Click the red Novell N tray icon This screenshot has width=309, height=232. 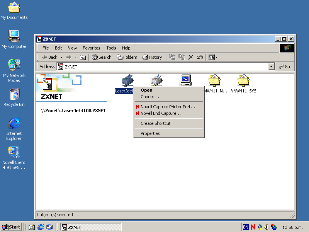(x=253, y=227)
